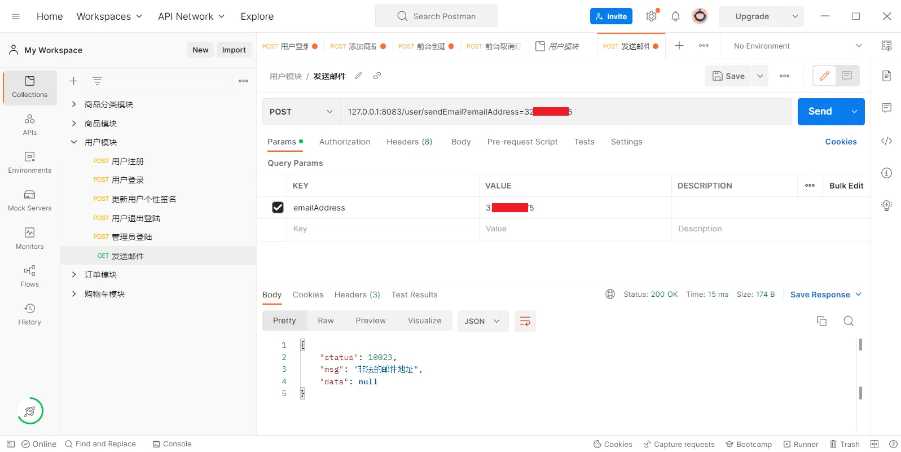The width and height of the screenshot is (901, 452).
Task: Click the request URL input field
Action: point(564,112)
